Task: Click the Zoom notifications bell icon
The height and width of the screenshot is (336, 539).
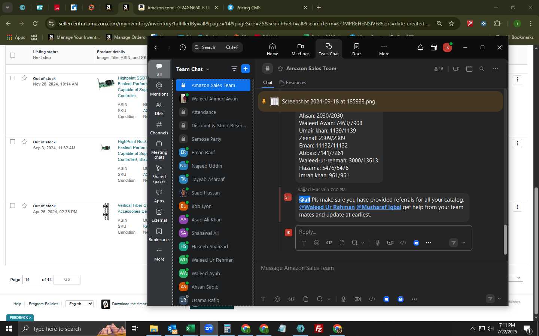Action: click(x=420, y=47)
